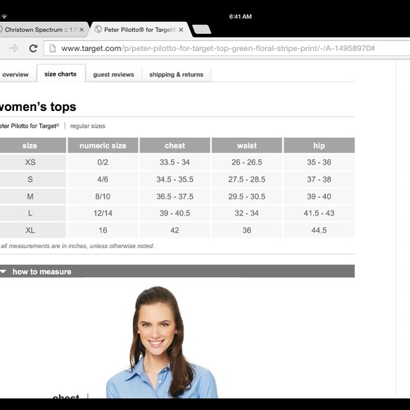Click the model photo in how to measure
410x410 pixels.
(x=162, y=342)
